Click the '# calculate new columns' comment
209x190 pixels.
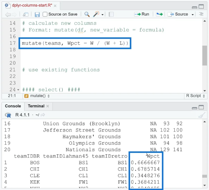(x=59, y=23)
